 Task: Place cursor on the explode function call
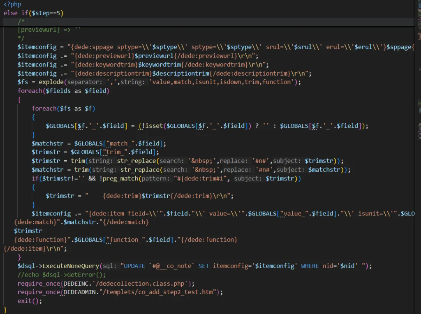pyautogui.click(x=51, y=82)
